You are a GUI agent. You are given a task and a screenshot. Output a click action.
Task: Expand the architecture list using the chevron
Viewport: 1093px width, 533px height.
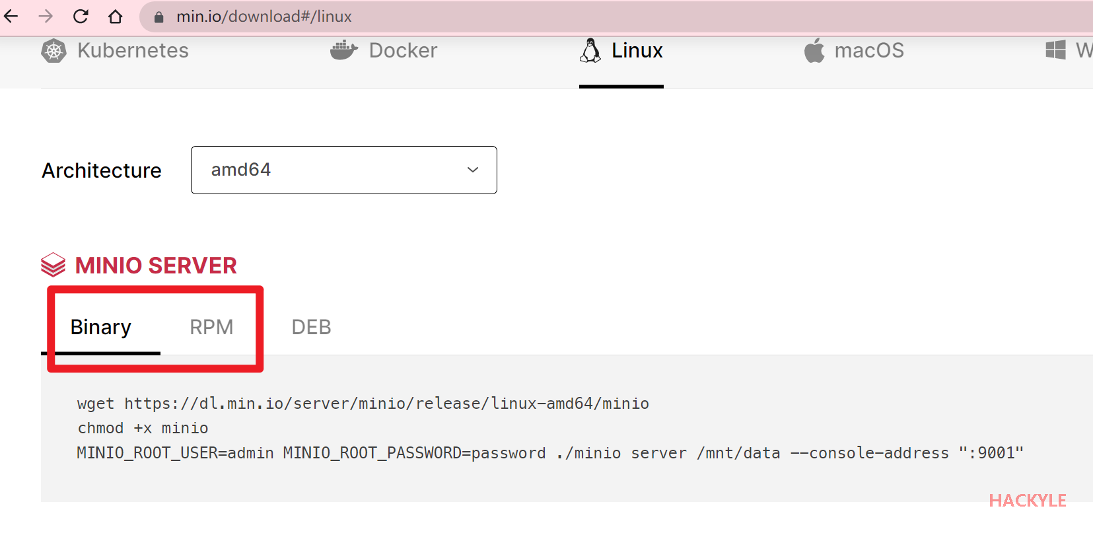point(473,170)
